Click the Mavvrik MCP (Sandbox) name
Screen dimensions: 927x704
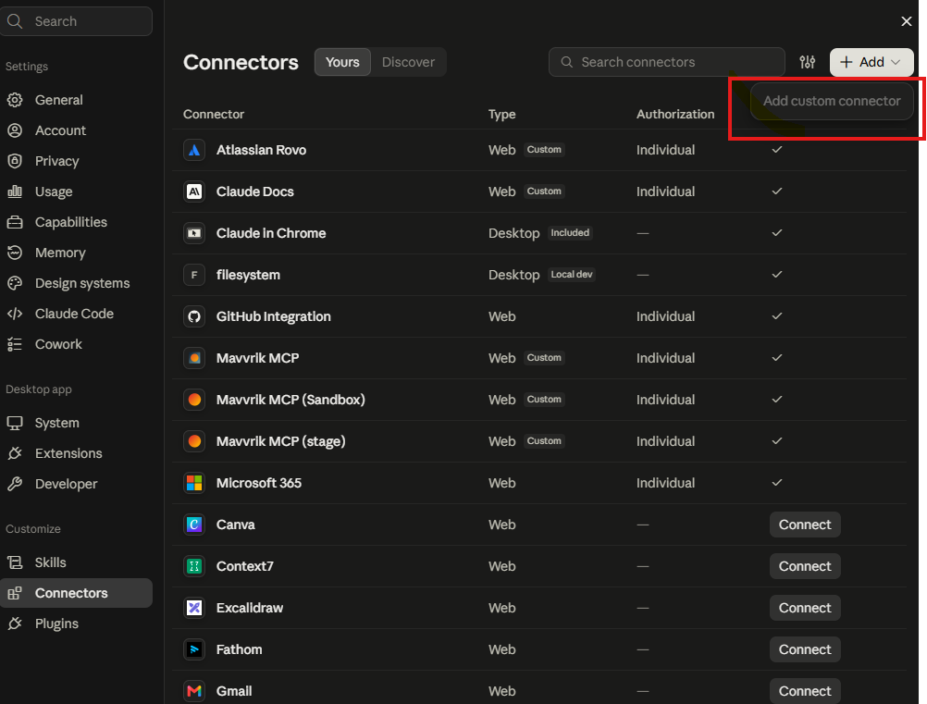[x=290, y=401]
